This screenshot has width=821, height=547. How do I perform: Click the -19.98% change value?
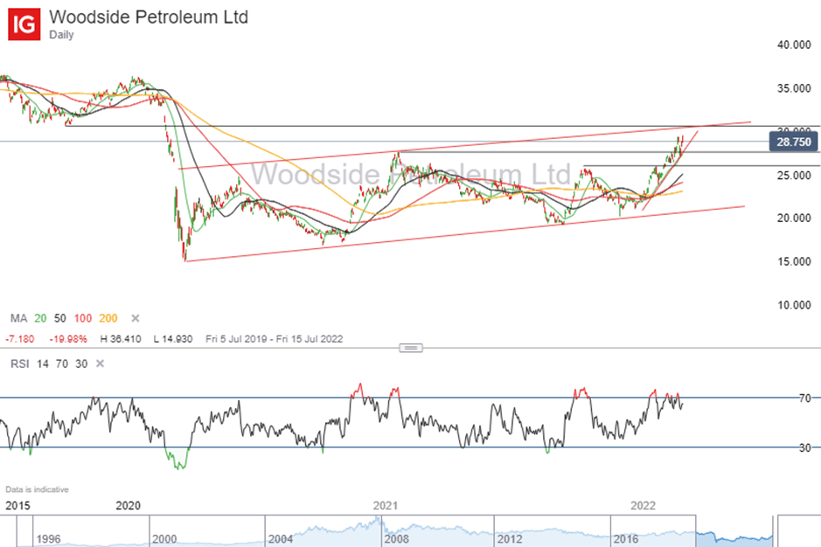68,339
